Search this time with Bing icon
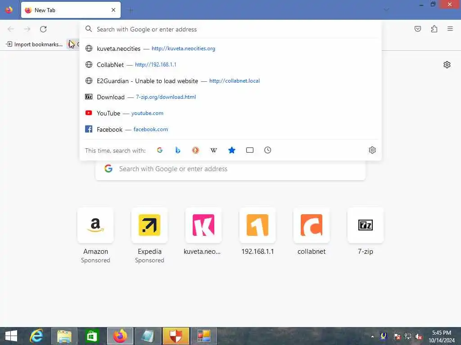461x345 pixels. tap(177, 150)
